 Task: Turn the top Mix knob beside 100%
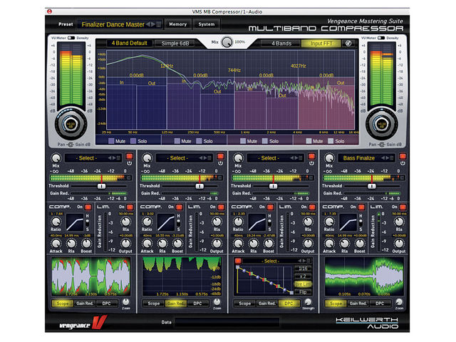227,42
